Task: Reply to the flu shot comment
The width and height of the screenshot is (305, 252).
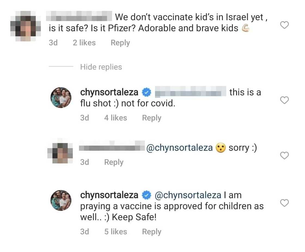Action: 151,118
